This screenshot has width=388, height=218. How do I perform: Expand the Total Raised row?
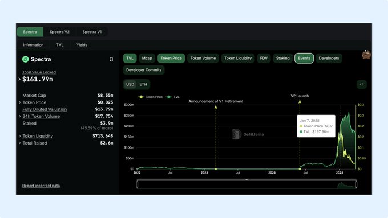coord(20,143)
